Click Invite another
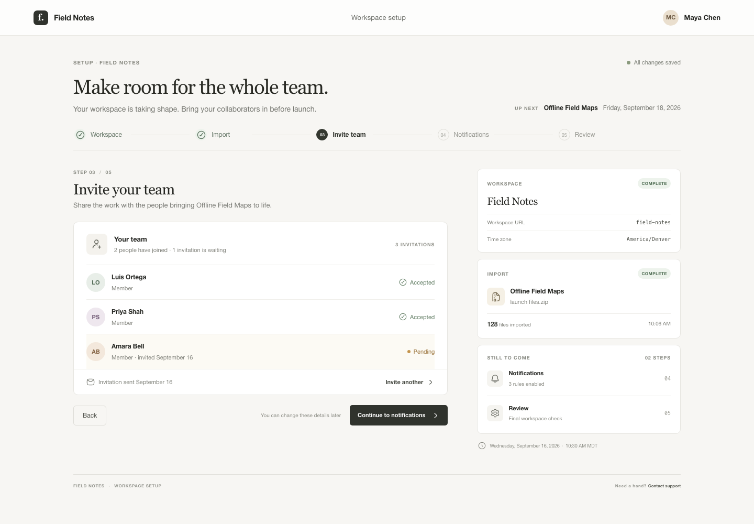This screenshot has height=524, width=754. [409, 383]
